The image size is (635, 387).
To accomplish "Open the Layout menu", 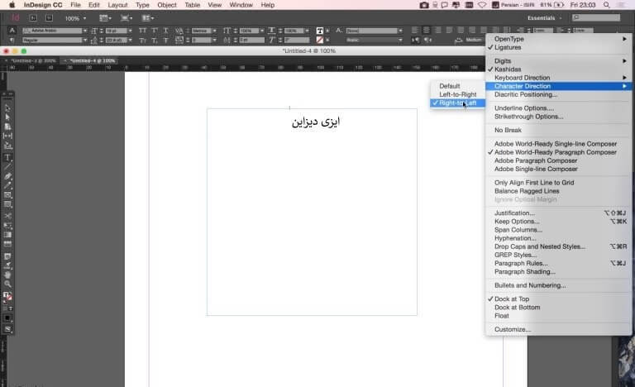I will point(118,5).
